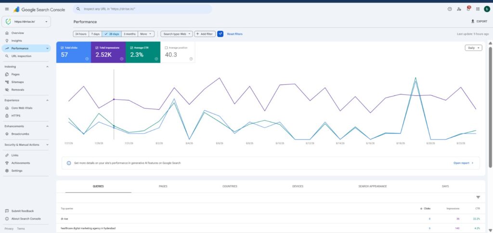Open the Pages indexing report
This screenshot has width=493, height=233.
pos(26,75)
